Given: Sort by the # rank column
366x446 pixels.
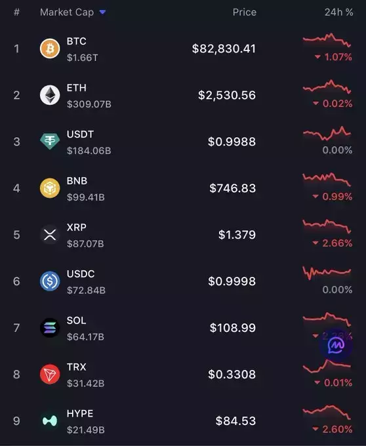Looking at the screenshot, I should [x=16, y=12].
